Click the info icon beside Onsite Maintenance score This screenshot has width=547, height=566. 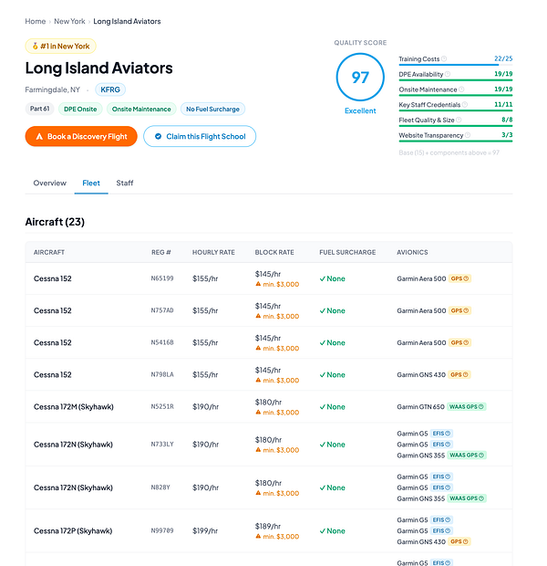tap(461, 89)
